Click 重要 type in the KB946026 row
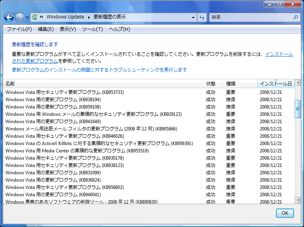Image resolution: width=304 pixels, height=227 pixels. coord(231,136)
